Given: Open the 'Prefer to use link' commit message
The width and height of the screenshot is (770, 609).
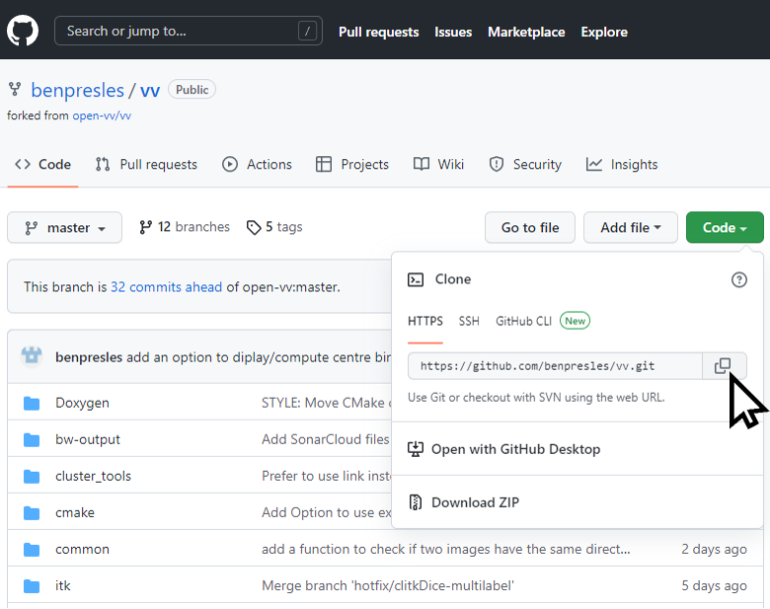Looking at the screenshot, I should point(327,477).
